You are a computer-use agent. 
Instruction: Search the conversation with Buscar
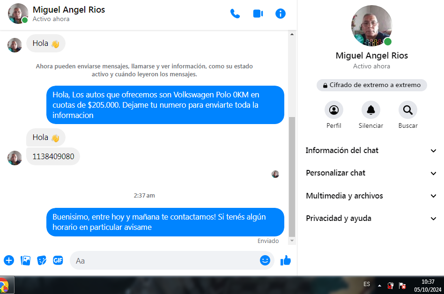pyautogui.click(x=408, y=110)
